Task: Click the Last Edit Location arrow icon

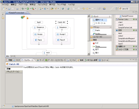Action: pyautogui.click(x=84, y=9)
